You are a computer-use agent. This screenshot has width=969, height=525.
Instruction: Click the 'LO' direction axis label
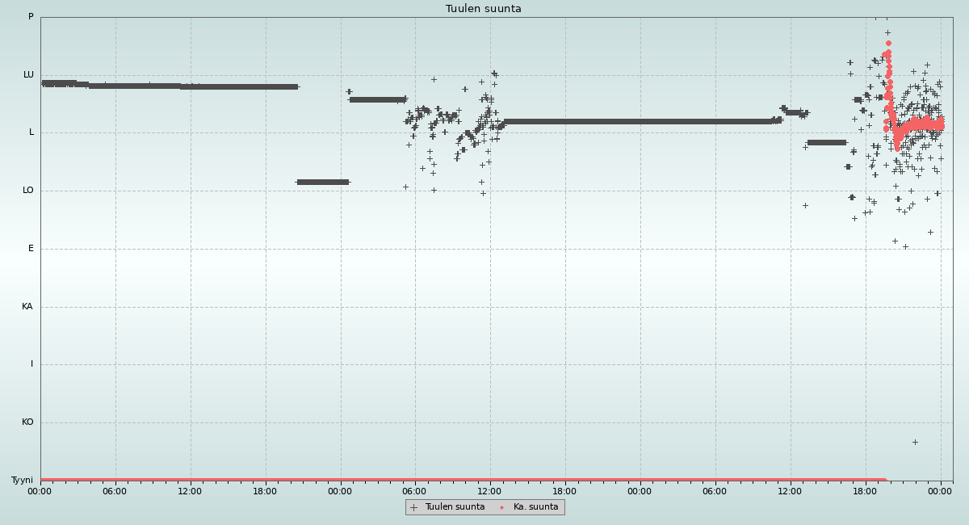pos(28,191)
